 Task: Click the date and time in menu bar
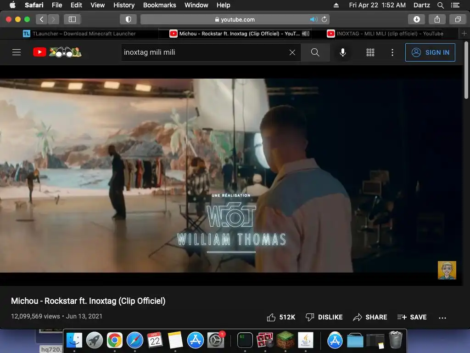coord(377,5)
